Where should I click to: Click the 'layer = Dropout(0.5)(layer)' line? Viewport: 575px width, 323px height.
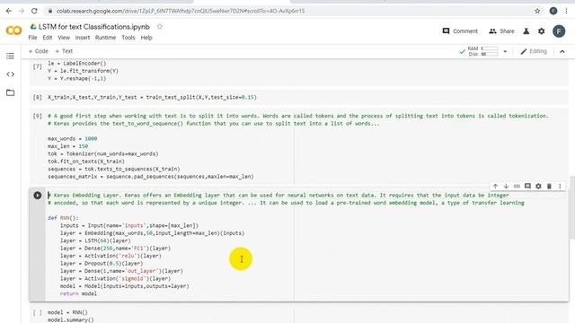[102, 263]
